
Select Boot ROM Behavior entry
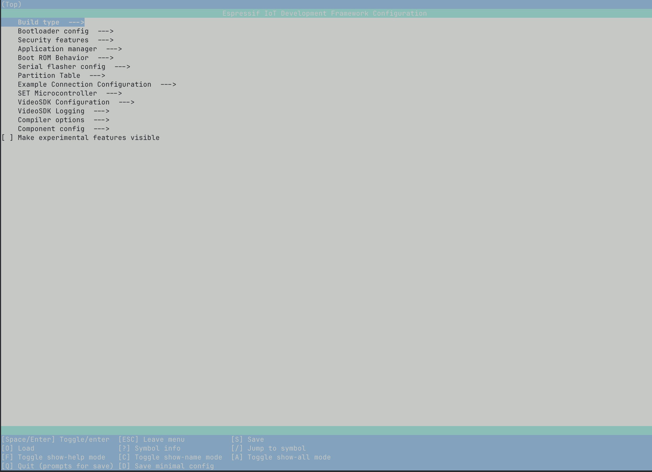coord(66,58)
